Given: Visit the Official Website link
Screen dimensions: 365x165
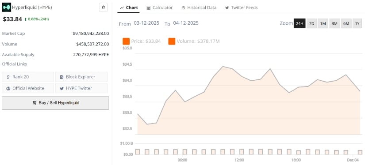Looking at the screenshot, I should tap(28, 88).
